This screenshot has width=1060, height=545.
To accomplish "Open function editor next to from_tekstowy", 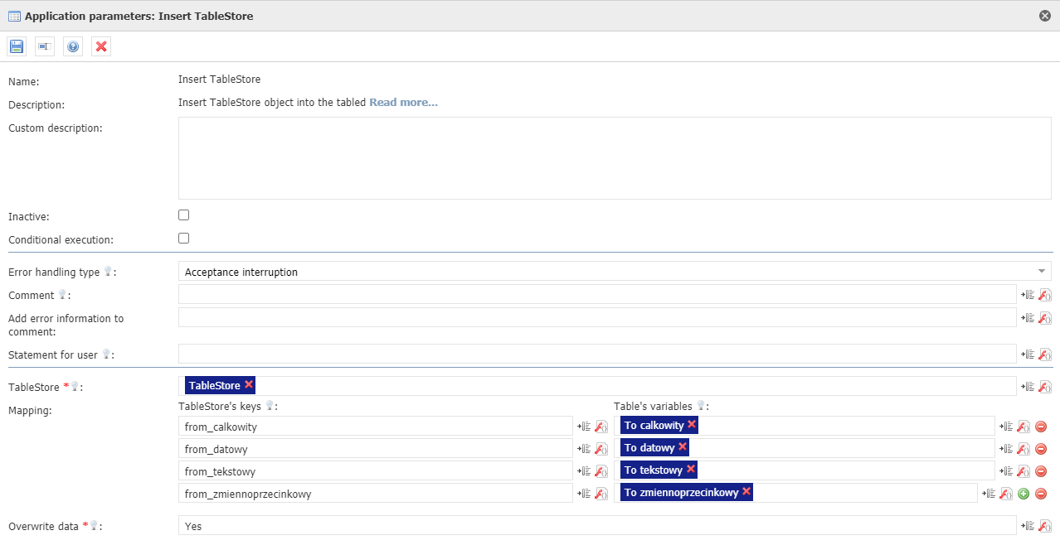I will (x=601, y=471).
